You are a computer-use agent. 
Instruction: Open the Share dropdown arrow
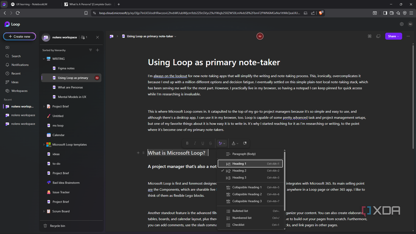(x=399, y=36)
